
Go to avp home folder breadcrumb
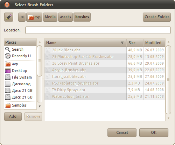[x=34, y=17]
